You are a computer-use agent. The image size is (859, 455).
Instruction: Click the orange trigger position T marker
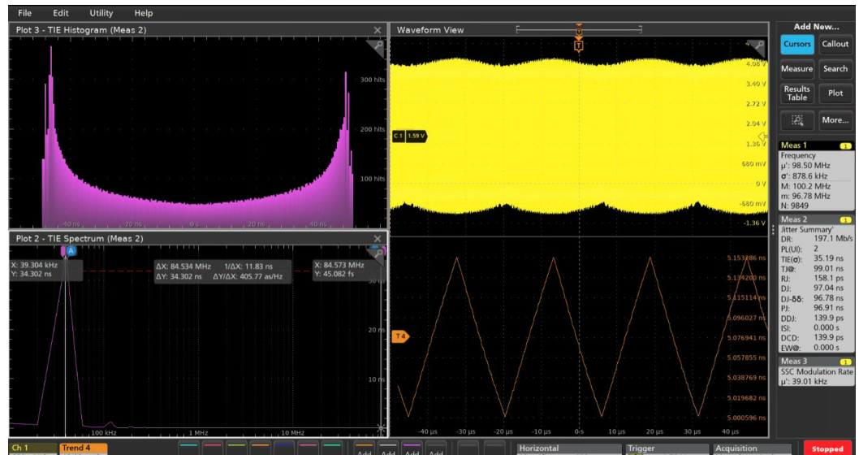(579, 46)
